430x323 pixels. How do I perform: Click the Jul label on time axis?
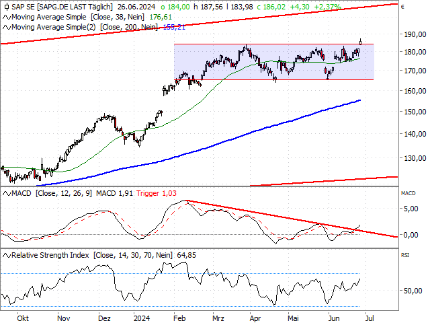coord(370,318)
